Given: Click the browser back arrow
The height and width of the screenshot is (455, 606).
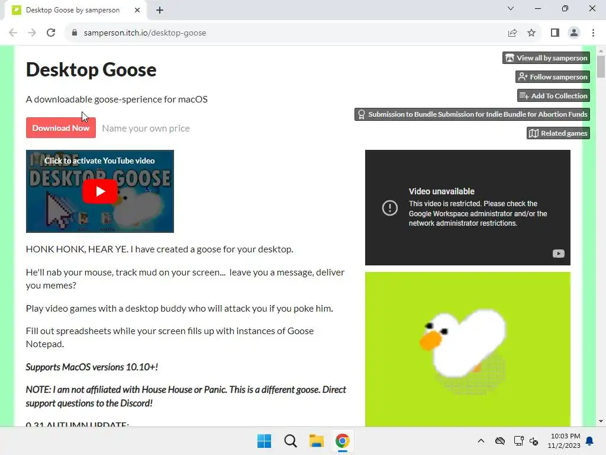Looking at the screenshot, I should (x=13, y=33).
